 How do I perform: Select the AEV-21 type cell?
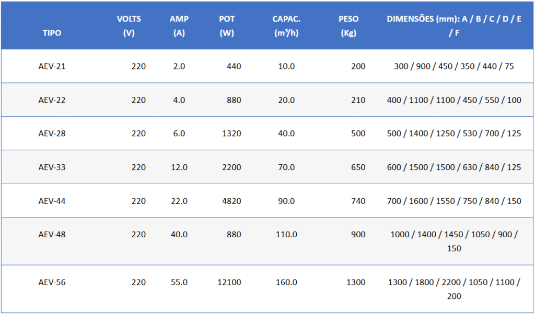click(52, 66)
